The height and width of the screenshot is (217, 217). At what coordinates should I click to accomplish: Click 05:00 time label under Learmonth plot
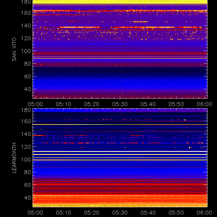(35, 213)
